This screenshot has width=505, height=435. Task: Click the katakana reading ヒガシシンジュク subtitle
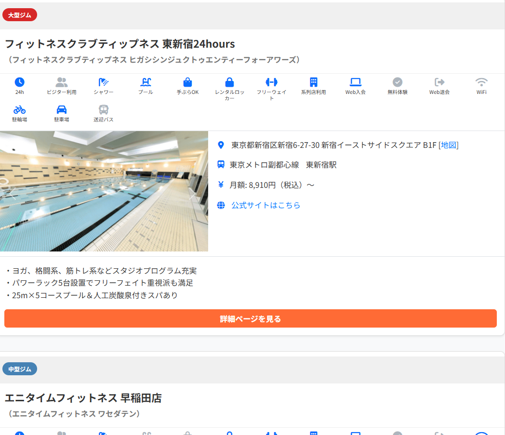tap(154, 60)
